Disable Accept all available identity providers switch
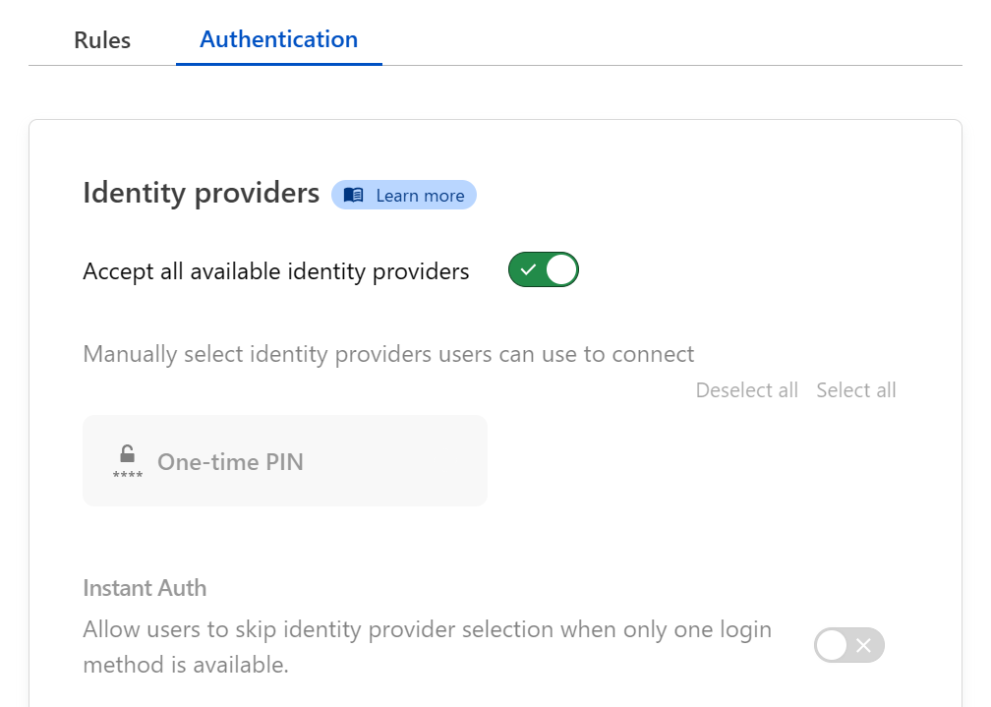 543,270
